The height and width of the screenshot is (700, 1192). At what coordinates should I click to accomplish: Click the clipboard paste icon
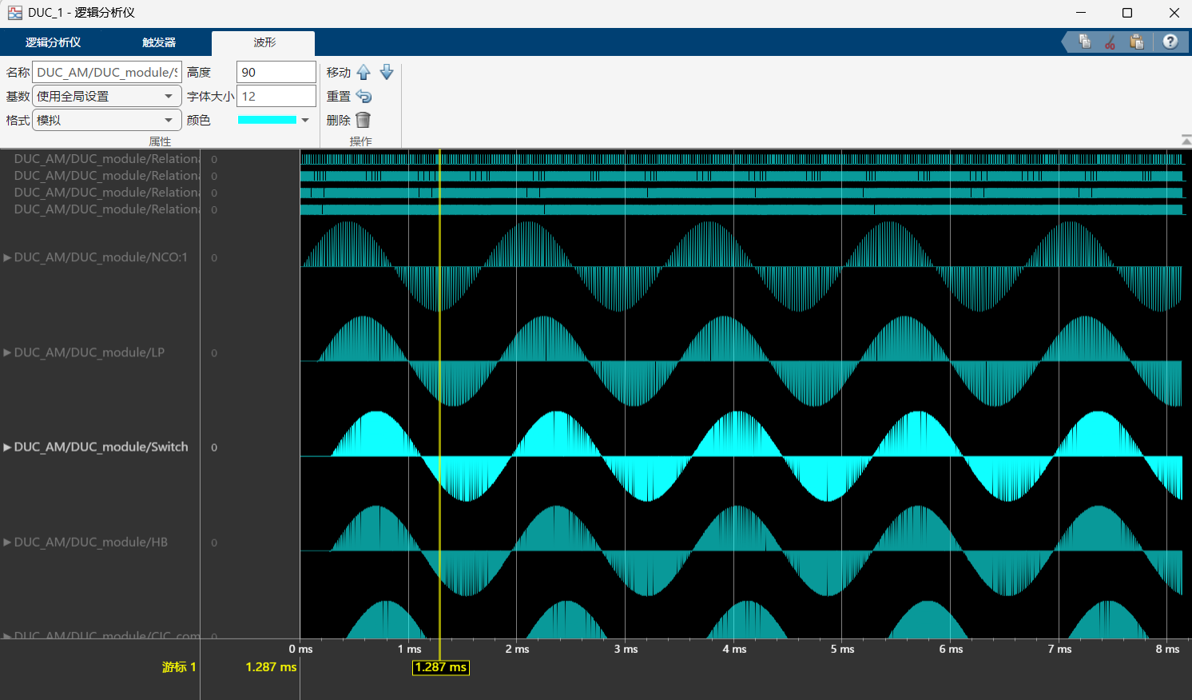[1136, 42]
